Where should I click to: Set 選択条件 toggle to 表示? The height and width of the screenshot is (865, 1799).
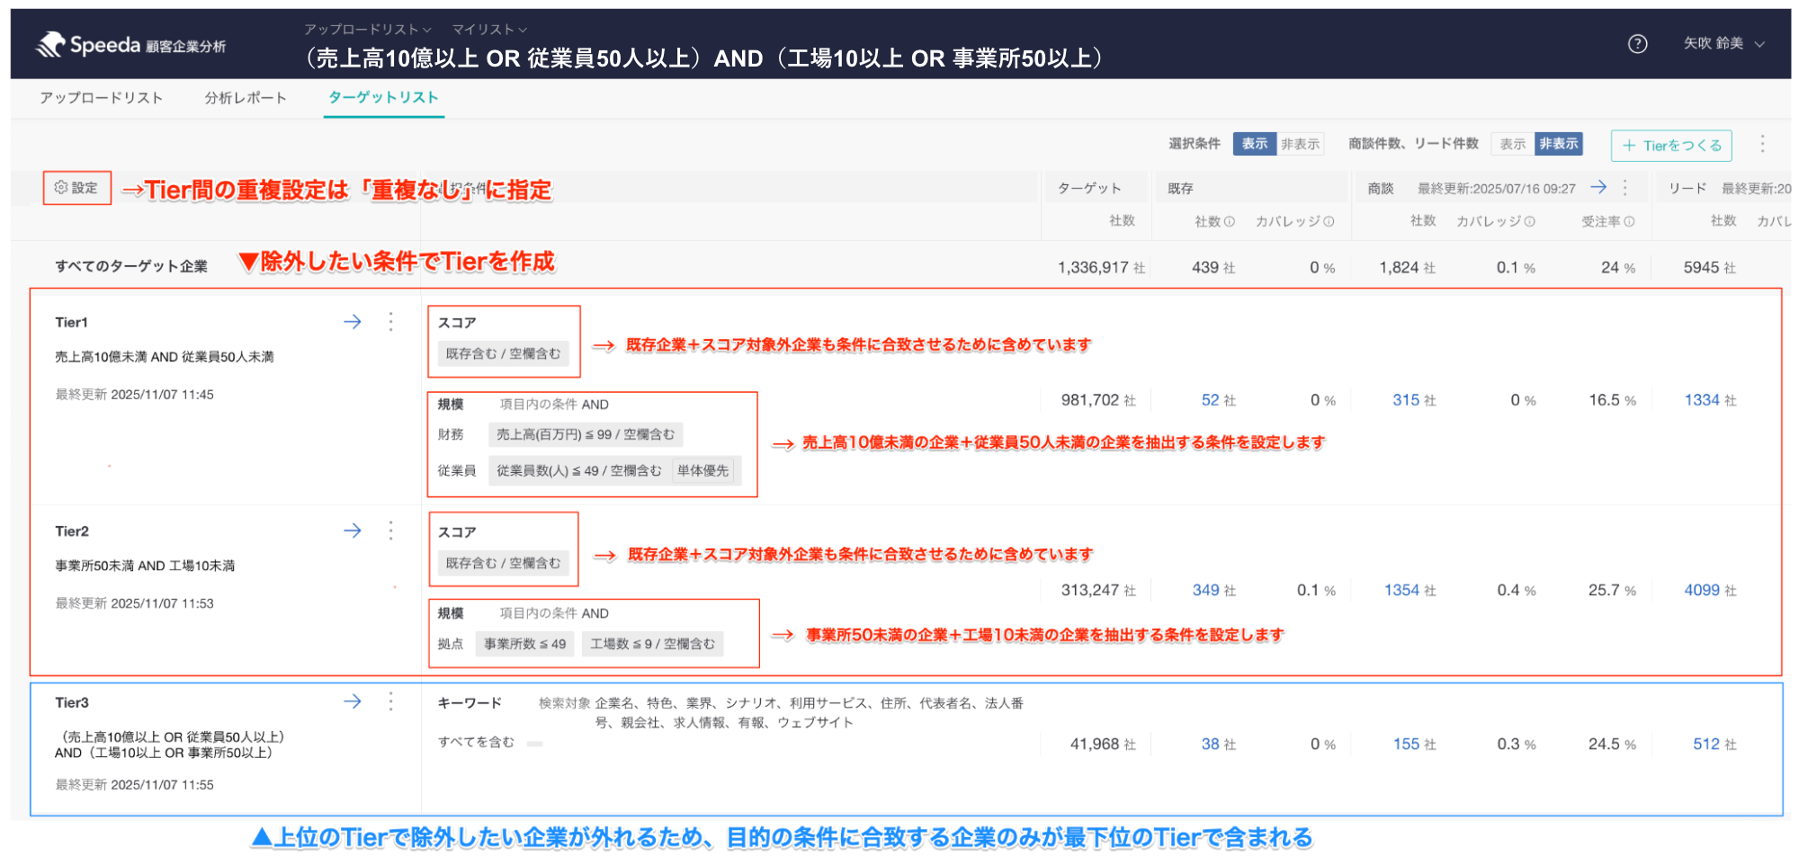click(x=1254, y=144)
